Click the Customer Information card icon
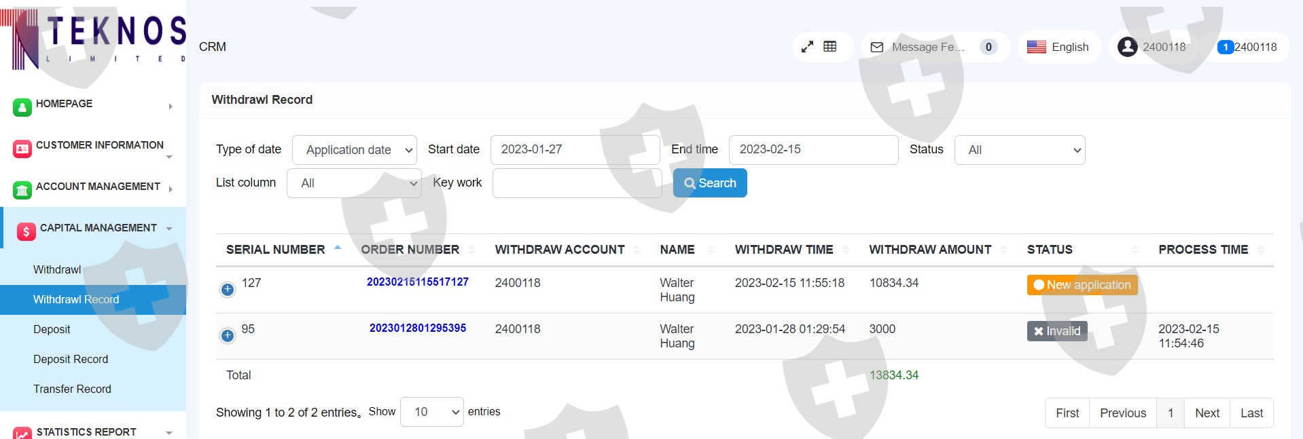This screenshot has width=1303, height=439. pos(22,149)
